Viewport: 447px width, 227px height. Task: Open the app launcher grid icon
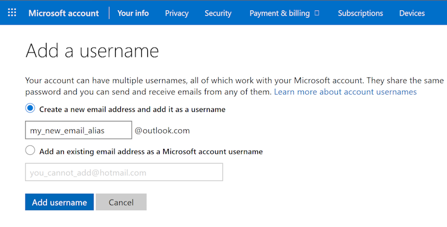(x=12, y=13)
